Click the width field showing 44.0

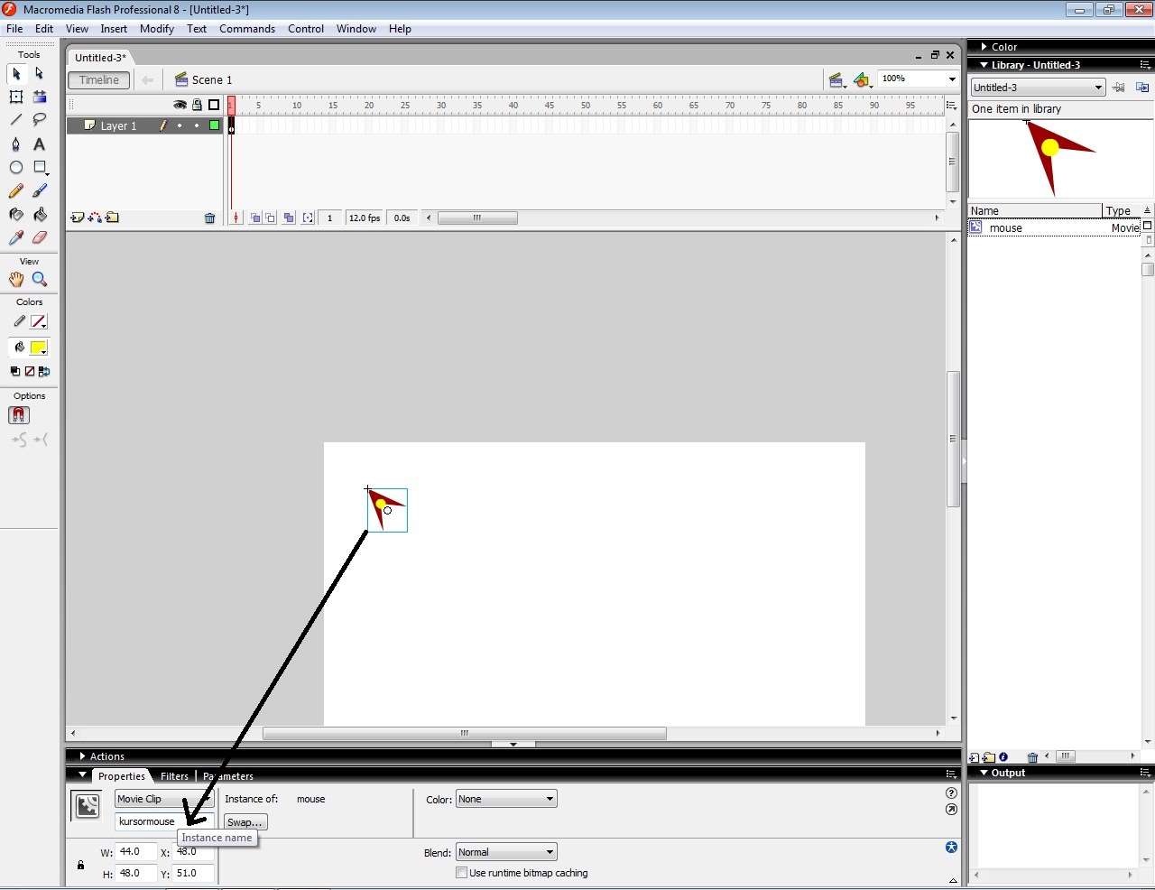point(136,851)
